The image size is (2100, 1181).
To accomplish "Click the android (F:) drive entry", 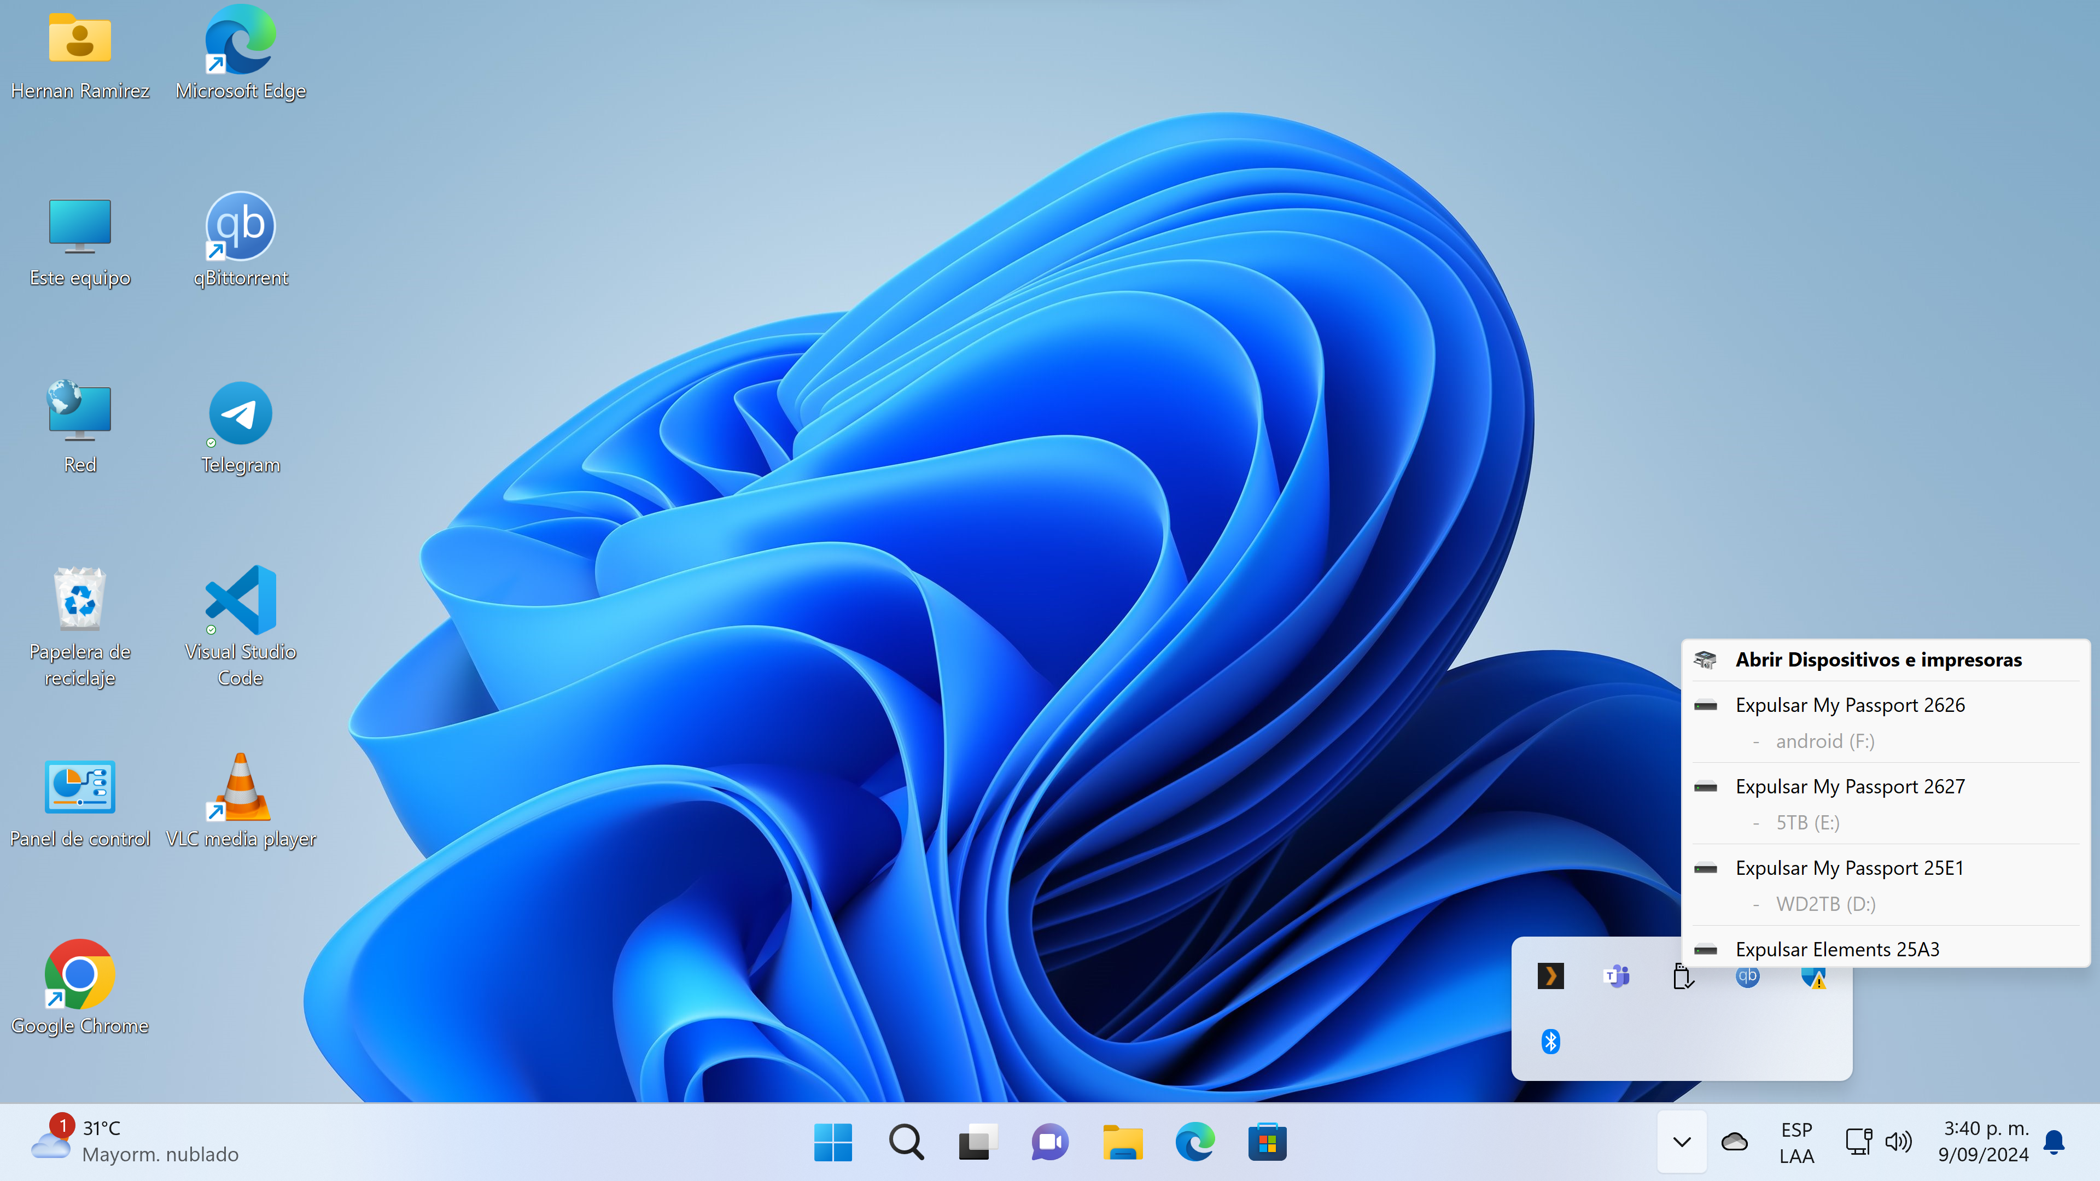I will [x=1886, y=741].
